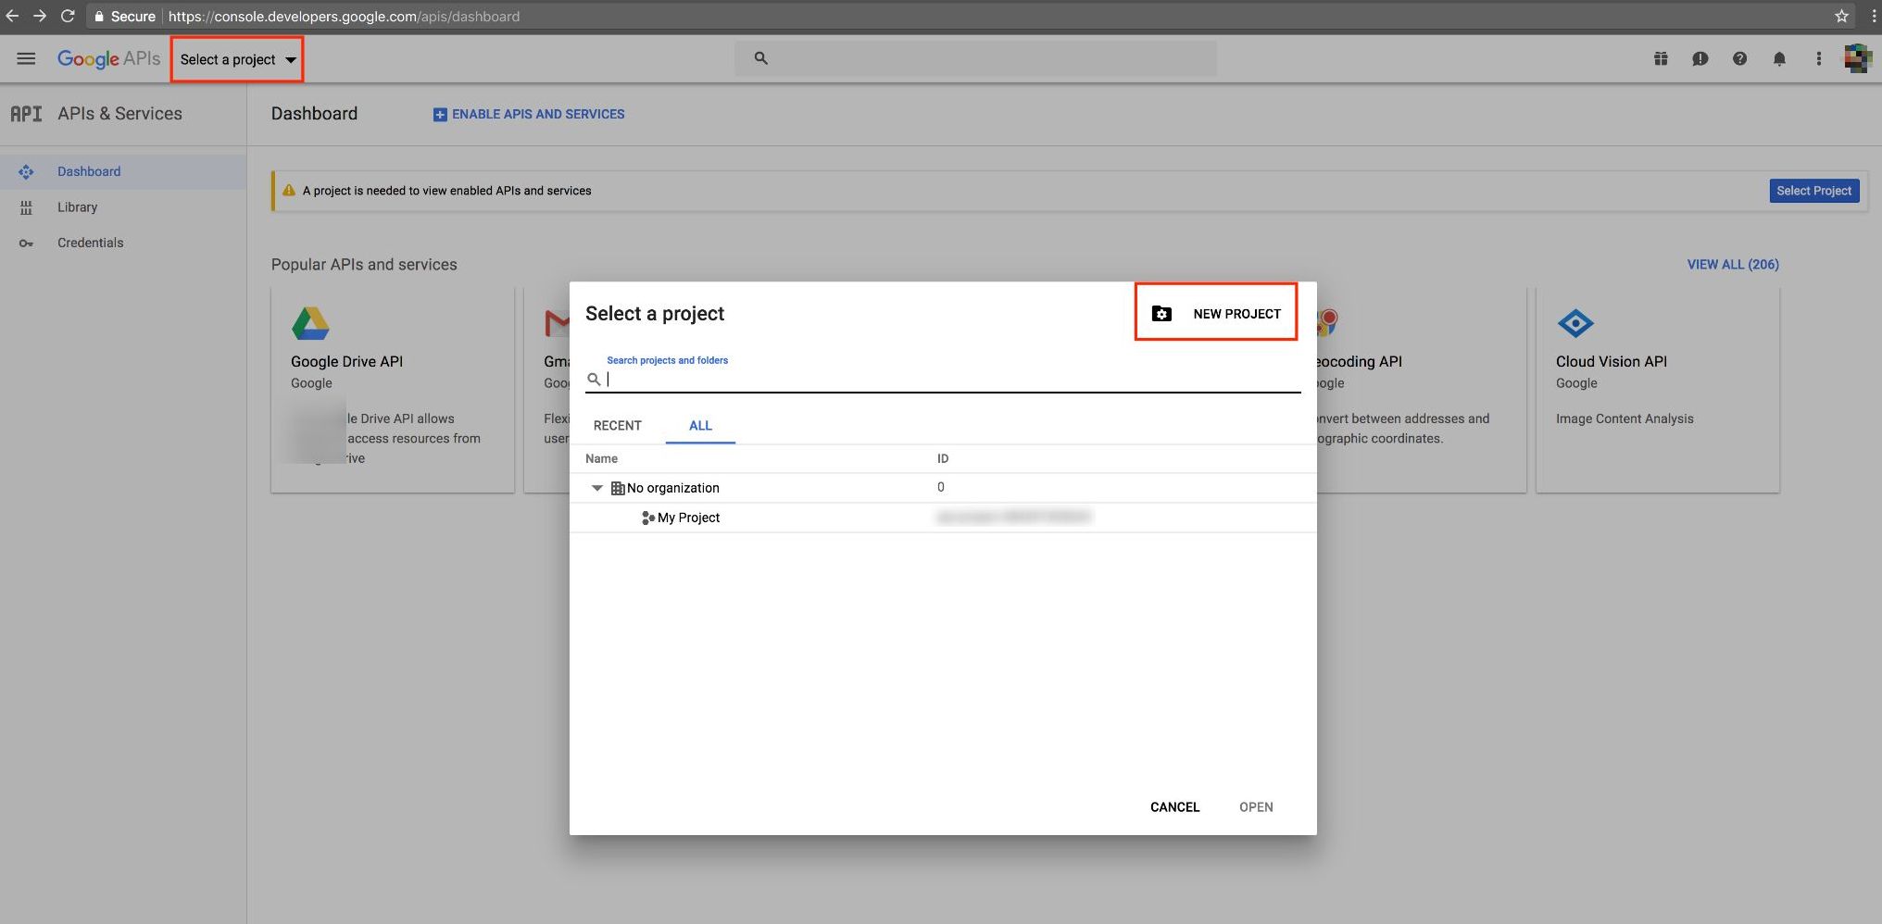
Task: Open the Google Drive API card icon
Action: click(x=310, y=323)
